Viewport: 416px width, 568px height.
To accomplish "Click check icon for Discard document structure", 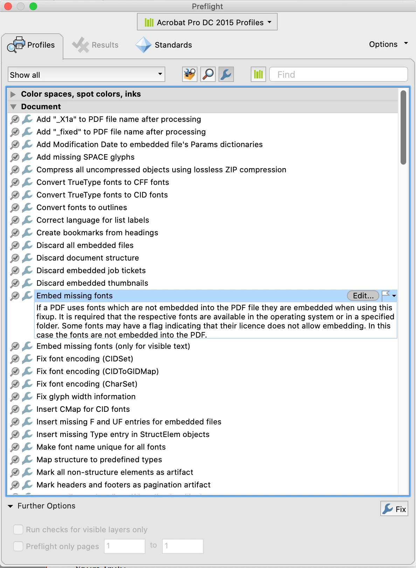I will 15,258.
